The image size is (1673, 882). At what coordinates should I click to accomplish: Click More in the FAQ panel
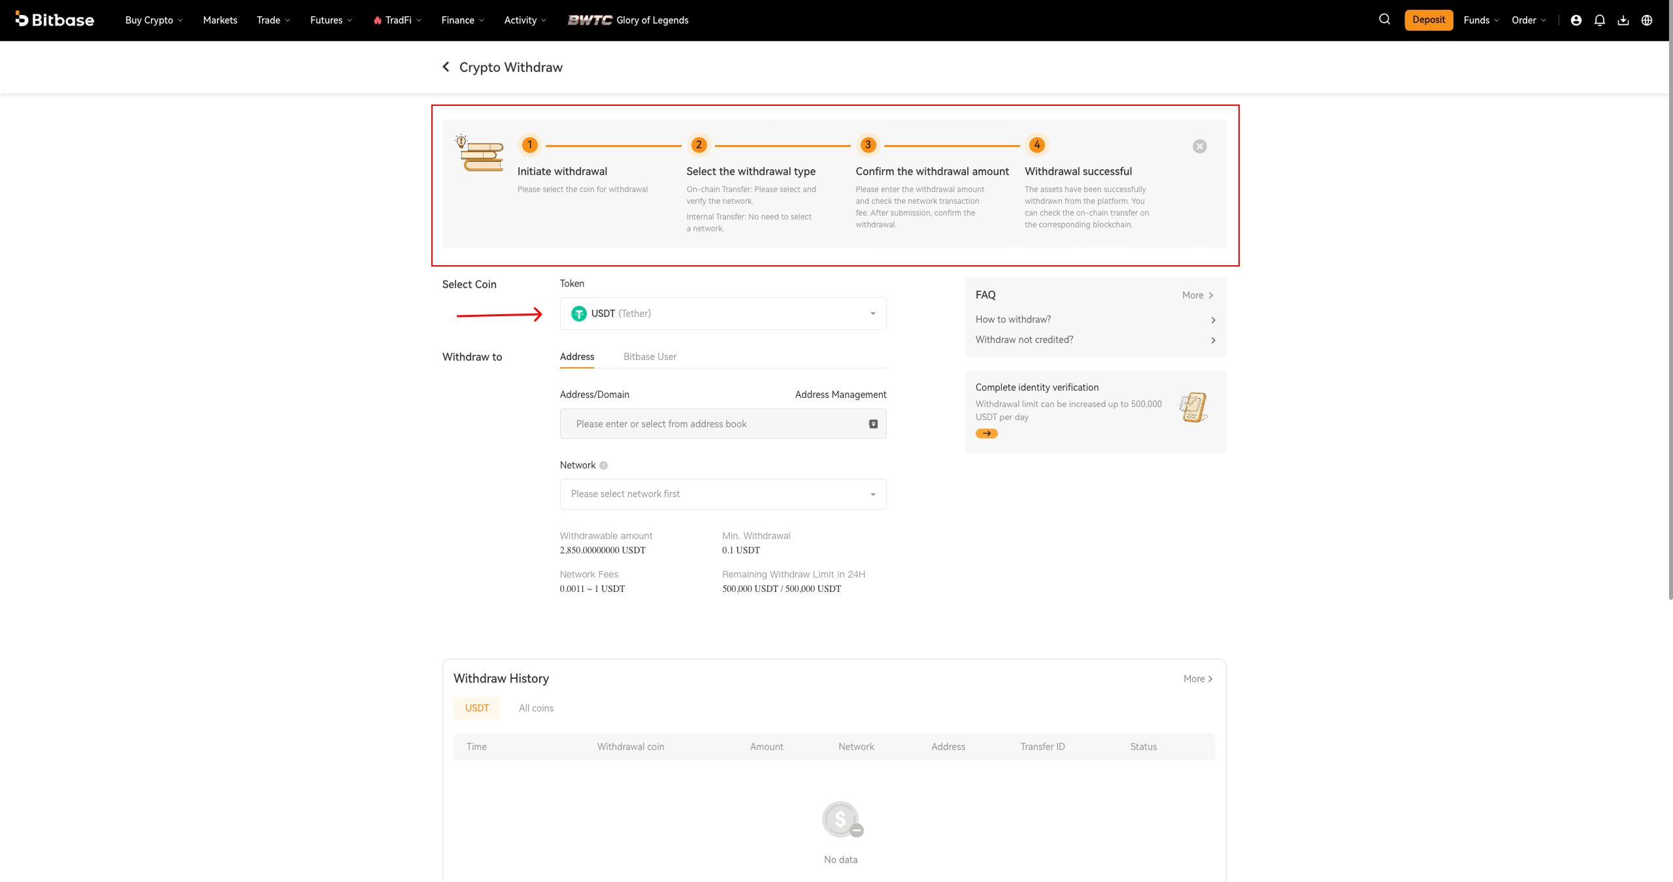coord(1198,295)
